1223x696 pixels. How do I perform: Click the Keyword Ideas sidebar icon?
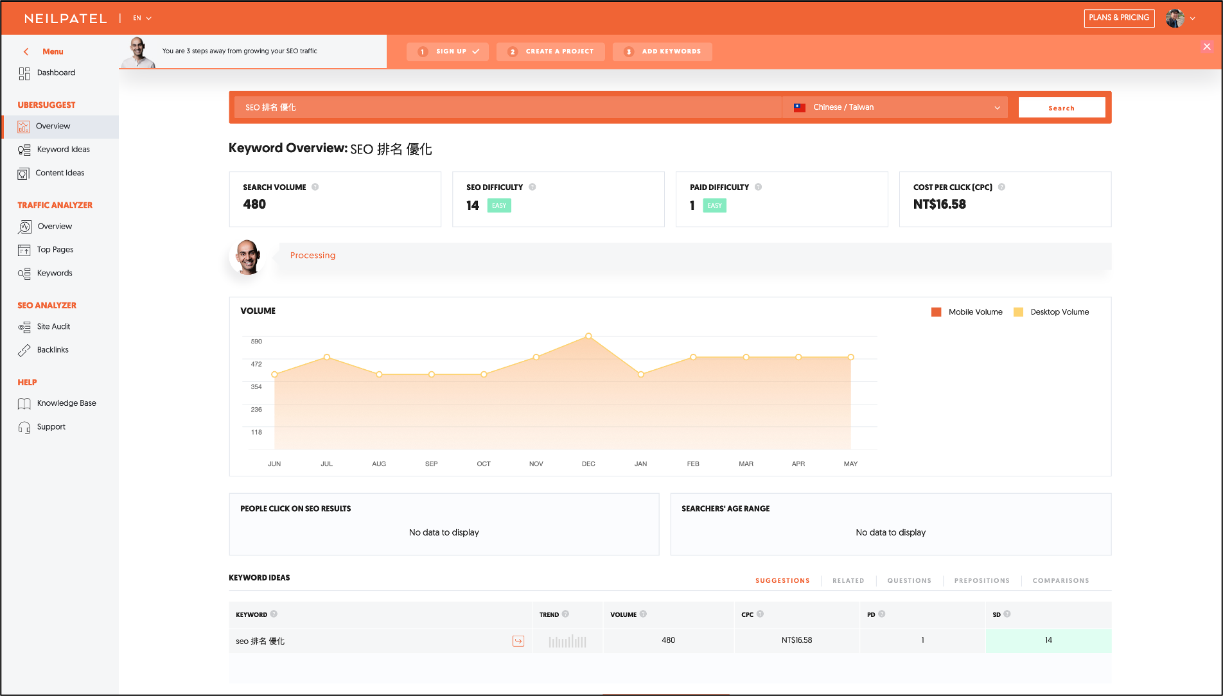(x=24, y=150)
